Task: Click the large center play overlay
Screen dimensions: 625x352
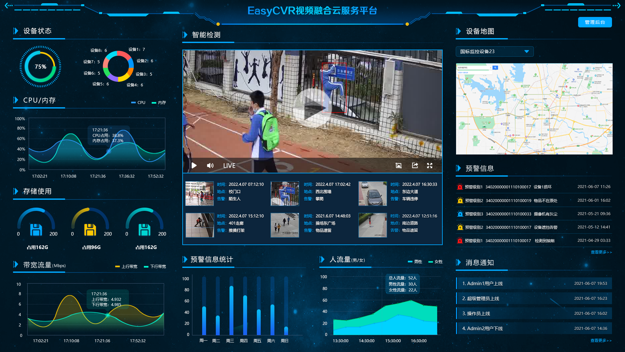Action: [x=312, y=108]
